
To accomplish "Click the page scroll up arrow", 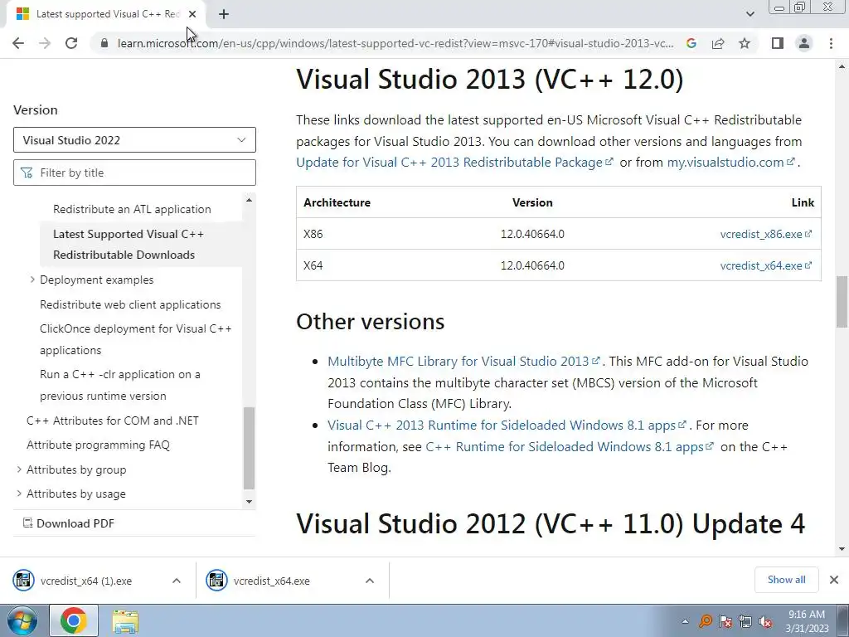I will (842, 67).
